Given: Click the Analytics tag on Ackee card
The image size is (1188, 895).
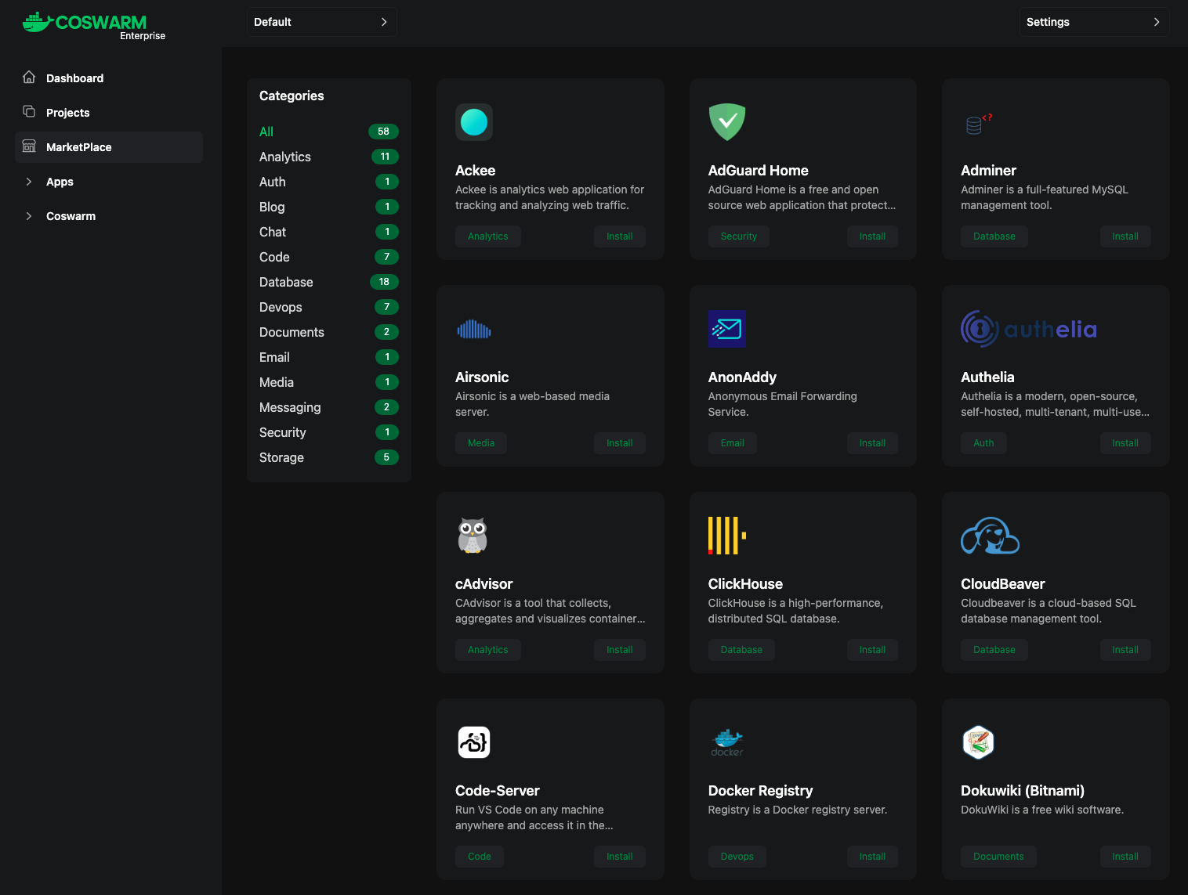Looking at the screenshot, I should pyautogui.click(x=488, y=236).
